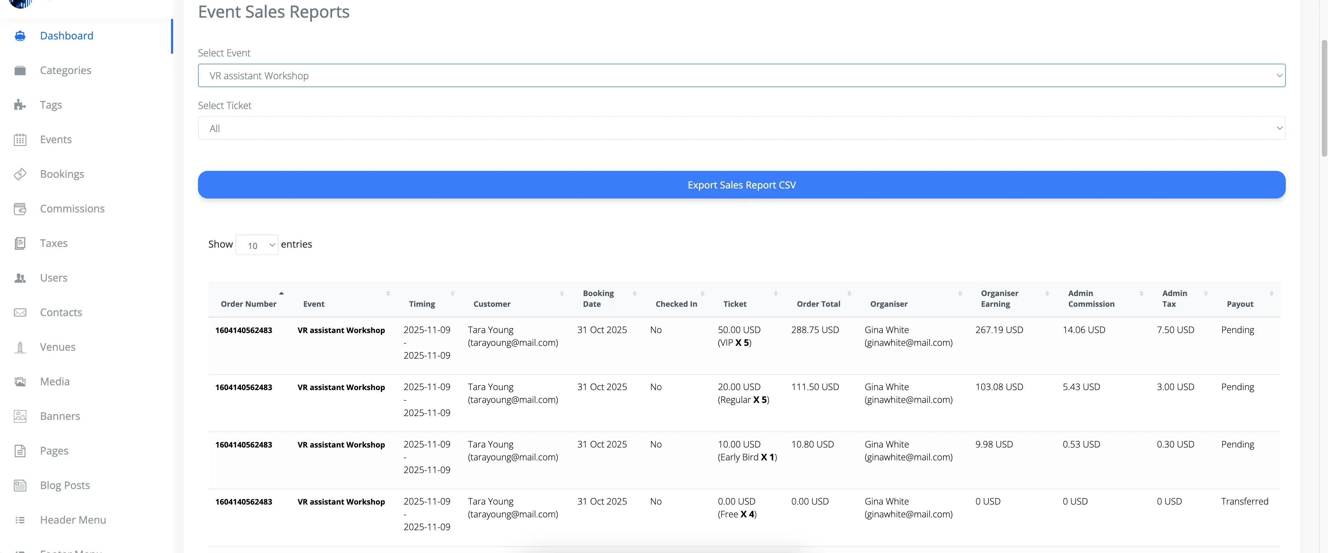Change the Show entries count dropdown
The height and width of the screenshot is (553, 1328).
256,245
